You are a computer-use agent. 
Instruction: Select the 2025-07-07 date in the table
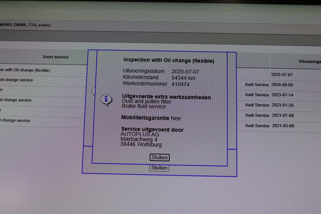(282, 75)
